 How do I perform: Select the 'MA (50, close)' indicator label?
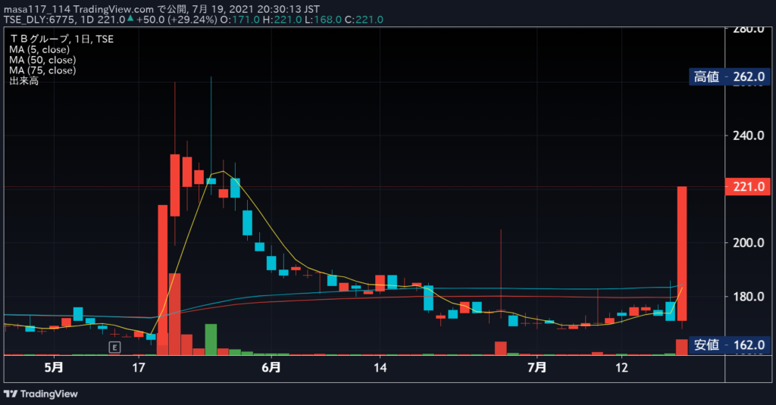click(42, 60)
